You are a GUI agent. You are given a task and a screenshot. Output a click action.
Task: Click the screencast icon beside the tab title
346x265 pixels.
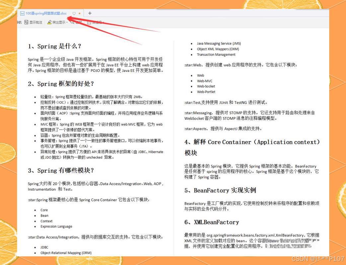(74, 13)
